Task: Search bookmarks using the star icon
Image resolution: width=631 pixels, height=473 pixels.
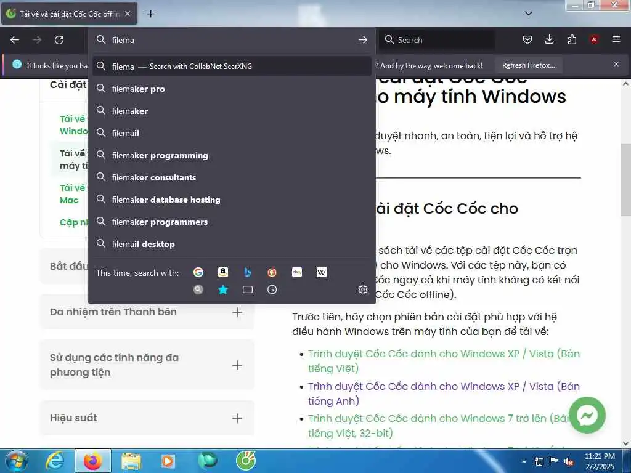Action: [222, 289]
